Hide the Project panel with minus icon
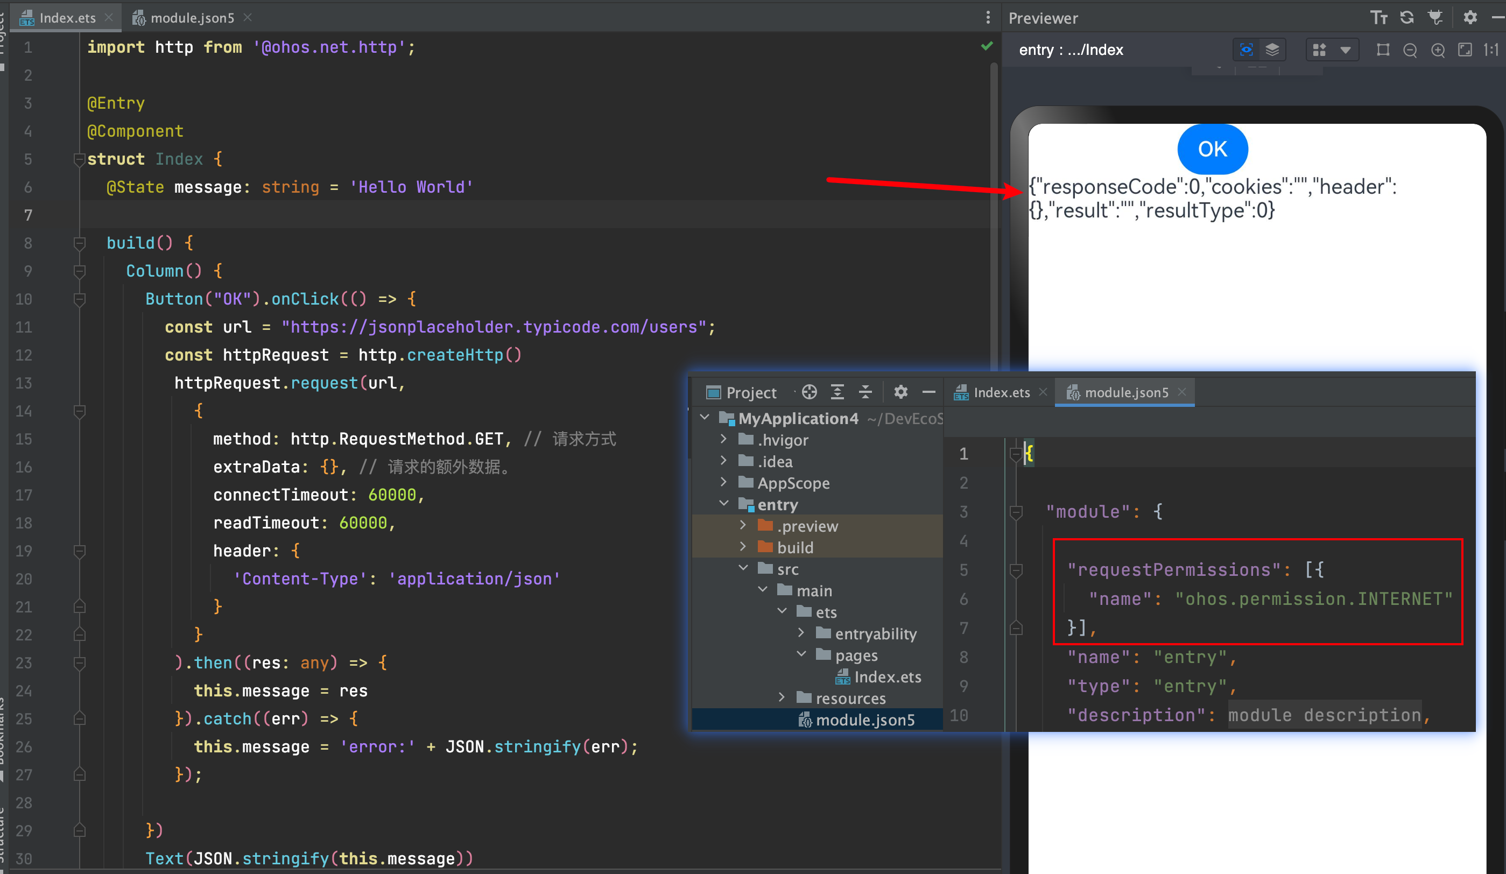Image resolution: width=1506 pixels, height=874 pixels. 928,392
